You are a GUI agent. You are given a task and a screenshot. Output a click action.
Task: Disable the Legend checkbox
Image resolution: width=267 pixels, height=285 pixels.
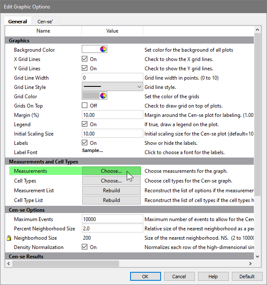(85, 125)
